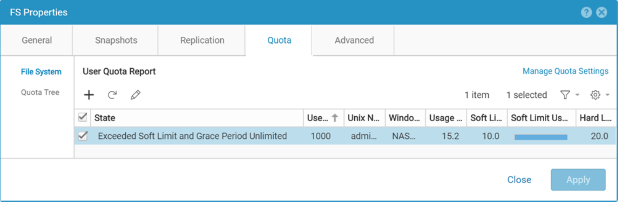618x202 pixels.
Task: Click the Close button
Action: pyautogui.click(x=519, y=180)
